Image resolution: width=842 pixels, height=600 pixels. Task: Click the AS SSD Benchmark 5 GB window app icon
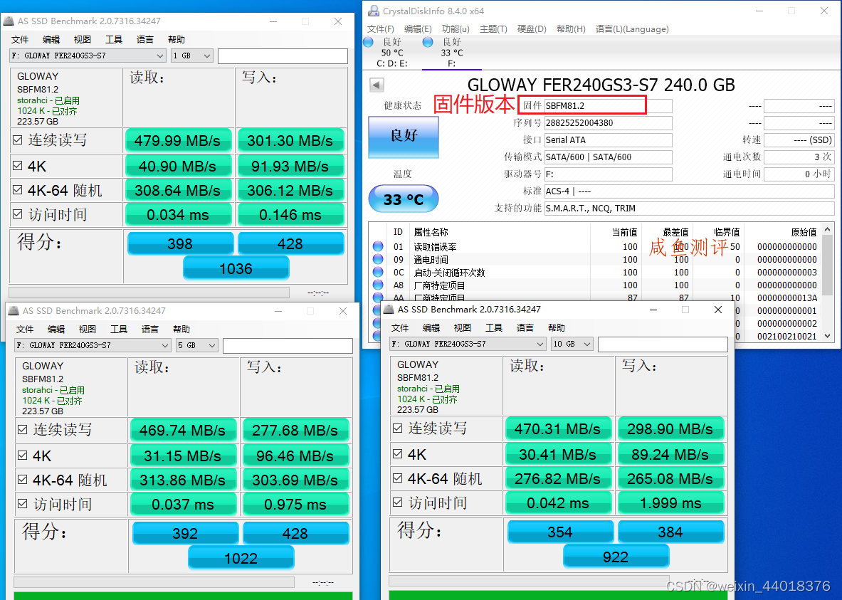point(14,310)
